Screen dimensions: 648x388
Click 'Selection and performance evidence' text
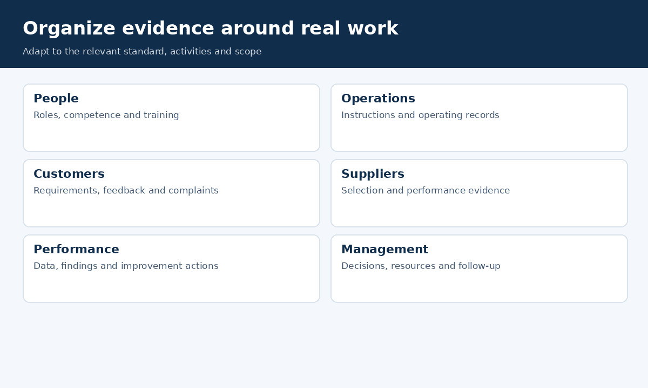click(x=426, y=191)
